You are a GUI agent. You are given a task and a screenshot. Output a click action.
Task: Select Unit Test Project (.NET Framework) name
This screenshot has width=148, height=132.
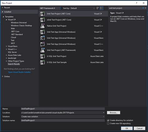[61, 50]
